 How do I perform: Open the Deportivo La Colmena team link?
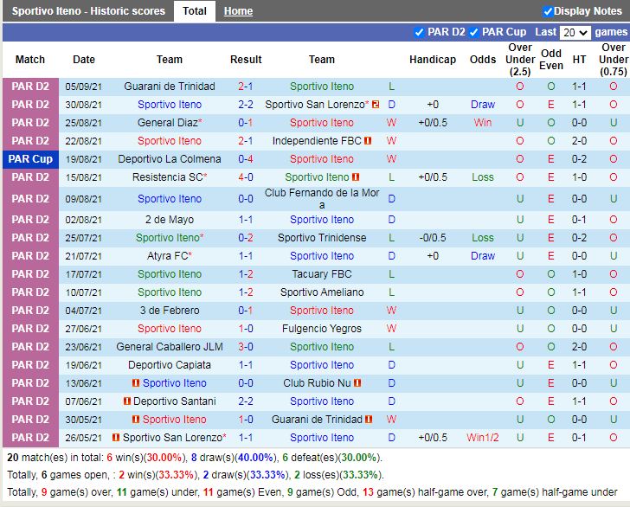pyautogui.click(x=170, y=159)
